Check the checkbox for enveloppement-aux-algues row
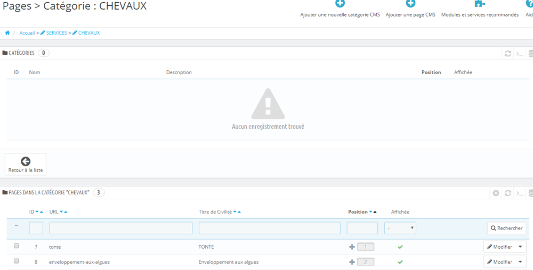 pyautogui.click(x=17, y=261)
